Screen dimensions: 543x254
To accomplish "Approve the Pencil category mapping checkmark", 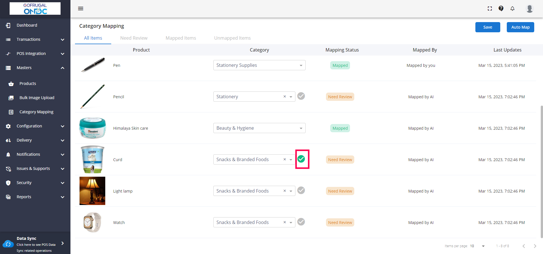I will point(301,96).
